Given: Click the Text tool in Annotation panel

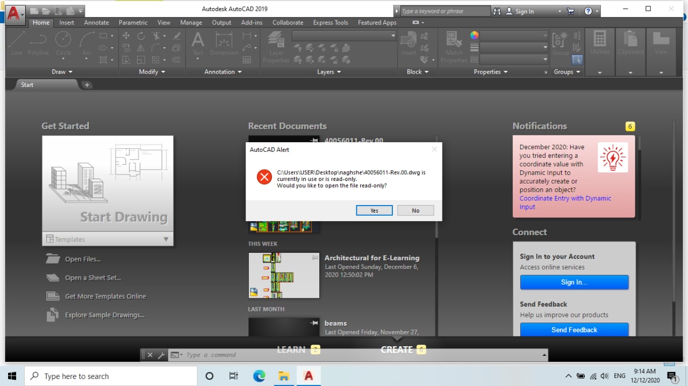Looking at the screenshot, I should 198,43.
